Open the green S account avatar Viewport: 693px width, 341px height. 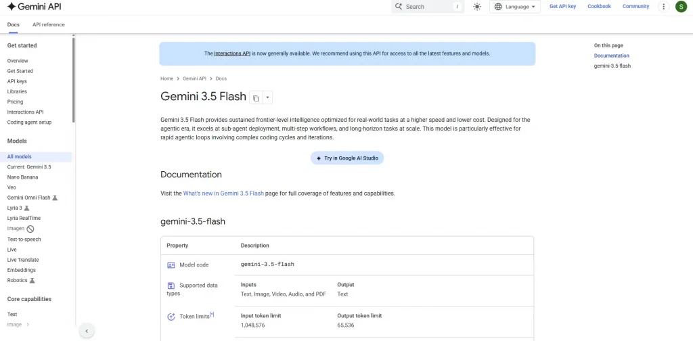[x=681, y=7]
